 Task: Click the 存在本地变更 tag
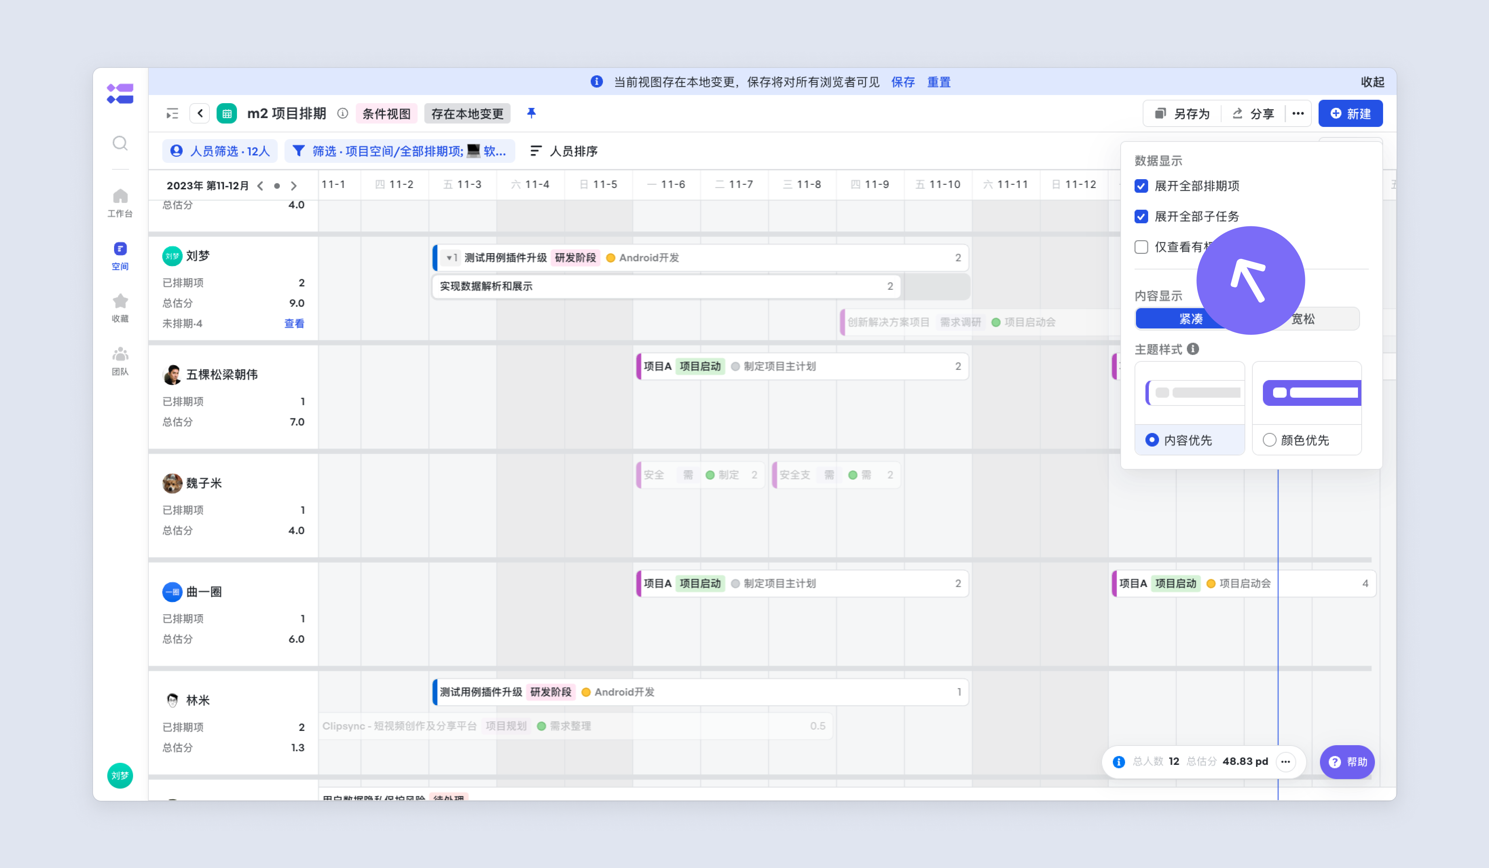467,113
